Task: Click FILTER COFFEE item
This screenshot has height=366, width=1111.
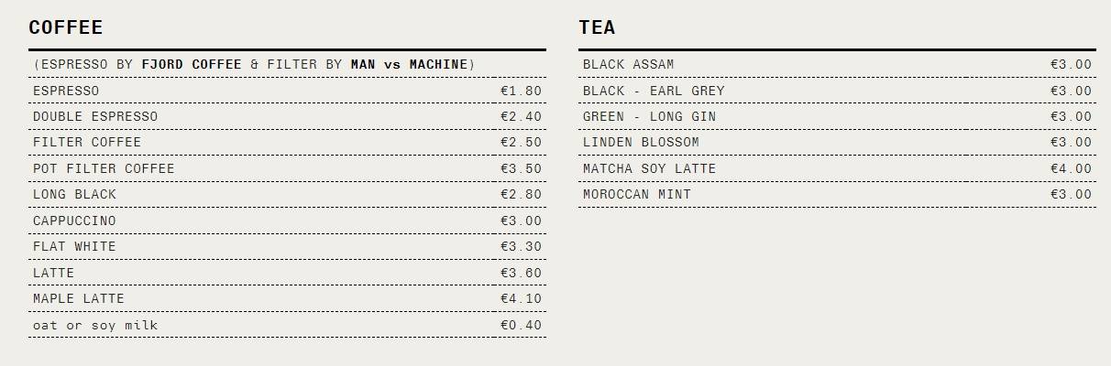Action: click(287, 143)
